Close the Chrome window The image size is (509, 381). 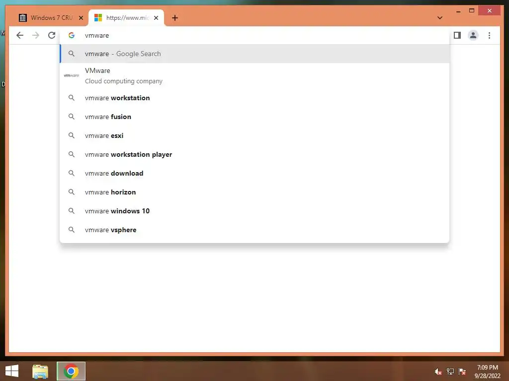point(490,11)
